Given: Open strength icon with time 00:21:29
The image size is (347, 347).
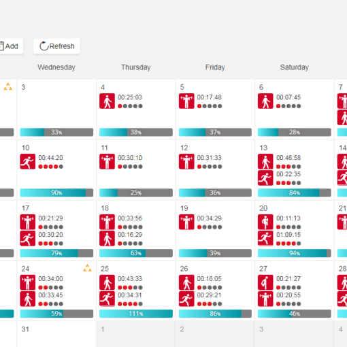Looking at the screenshot, I should coord(28,222).
